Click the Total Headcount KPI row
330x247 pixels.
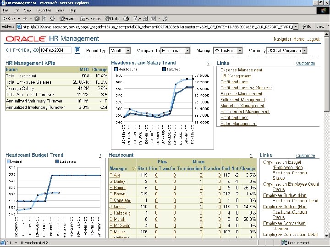click(57, 76)
